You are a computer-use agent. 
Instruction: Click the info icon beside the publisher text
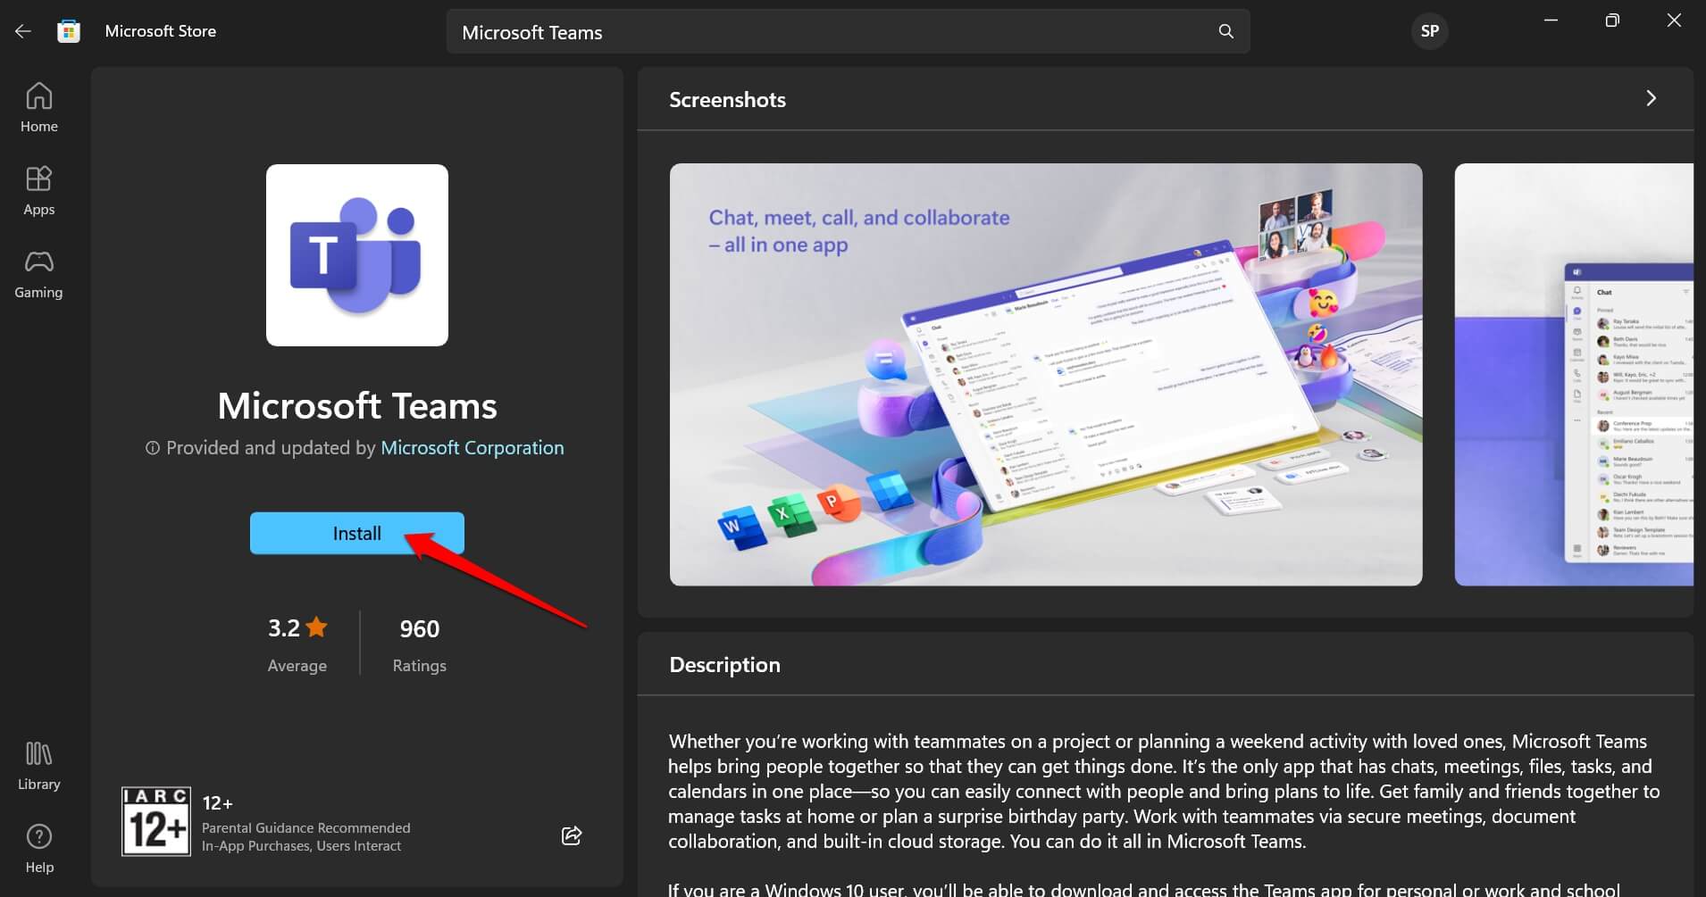pyautogui.click(x=153, y=447)
